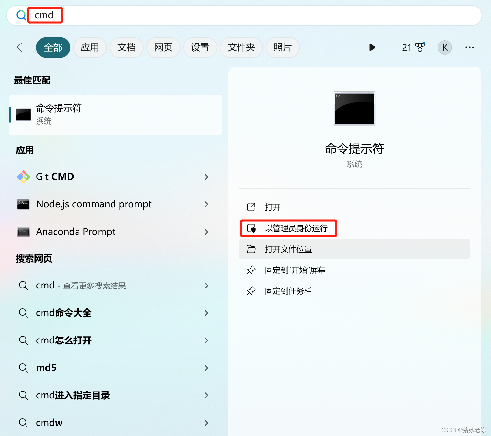The image size is (491, 436).
Task: Click the Git CMD colorful icon
Action: point(24,177)
